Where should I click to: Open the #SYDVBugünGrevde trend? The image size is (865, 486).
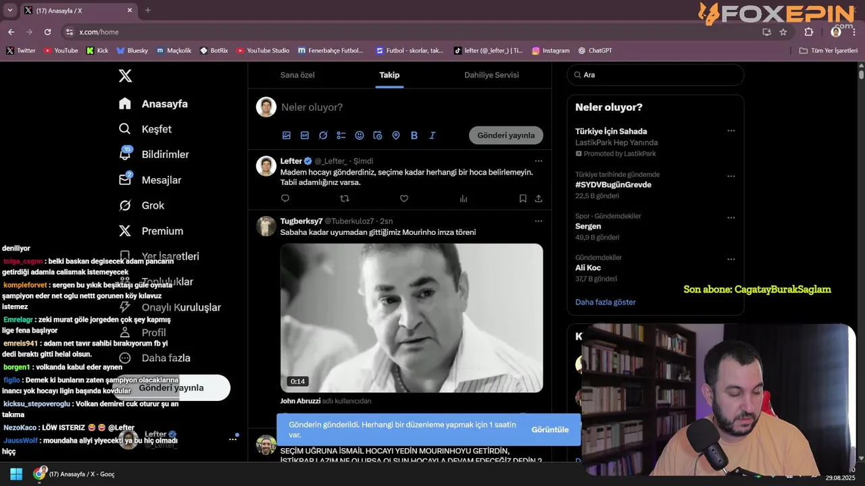pyautogui.click(x=614, y=185)
